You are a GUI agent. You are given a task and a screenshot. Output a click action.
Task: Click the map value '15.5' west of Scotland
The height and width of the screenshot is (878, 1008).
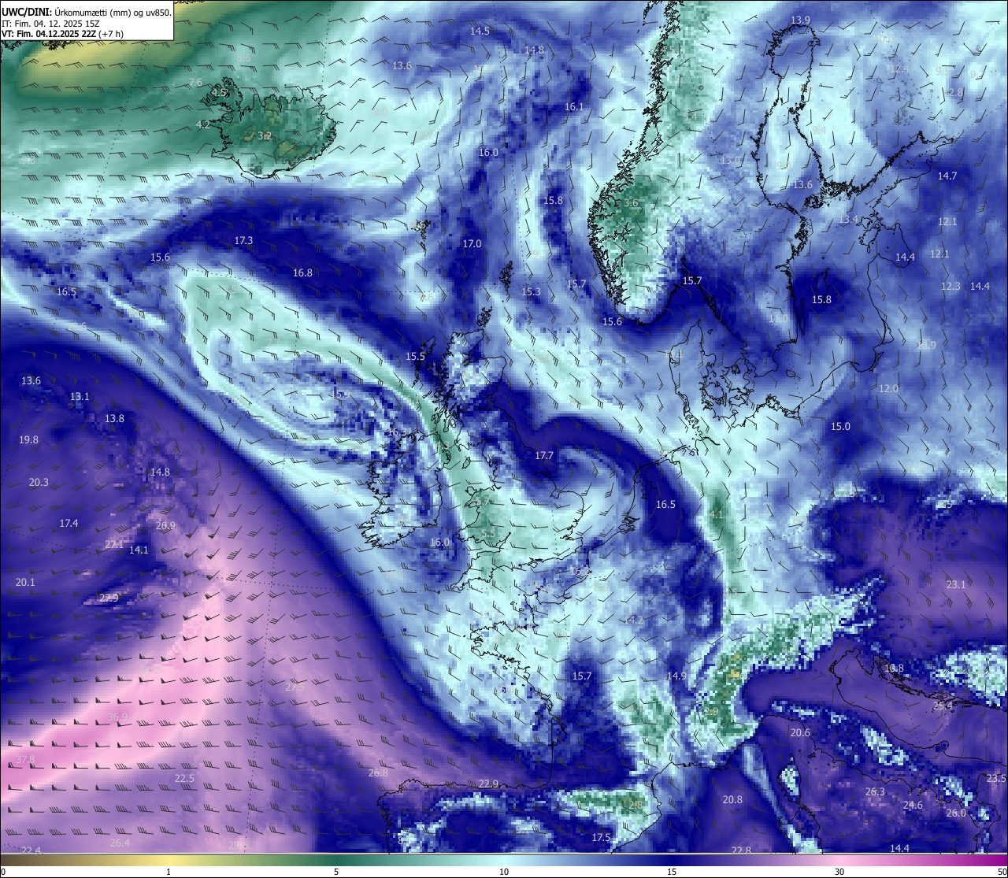tap(415, 357)
